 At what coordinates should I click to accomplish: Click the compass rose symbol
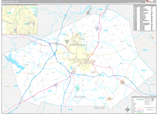point(127,110)
